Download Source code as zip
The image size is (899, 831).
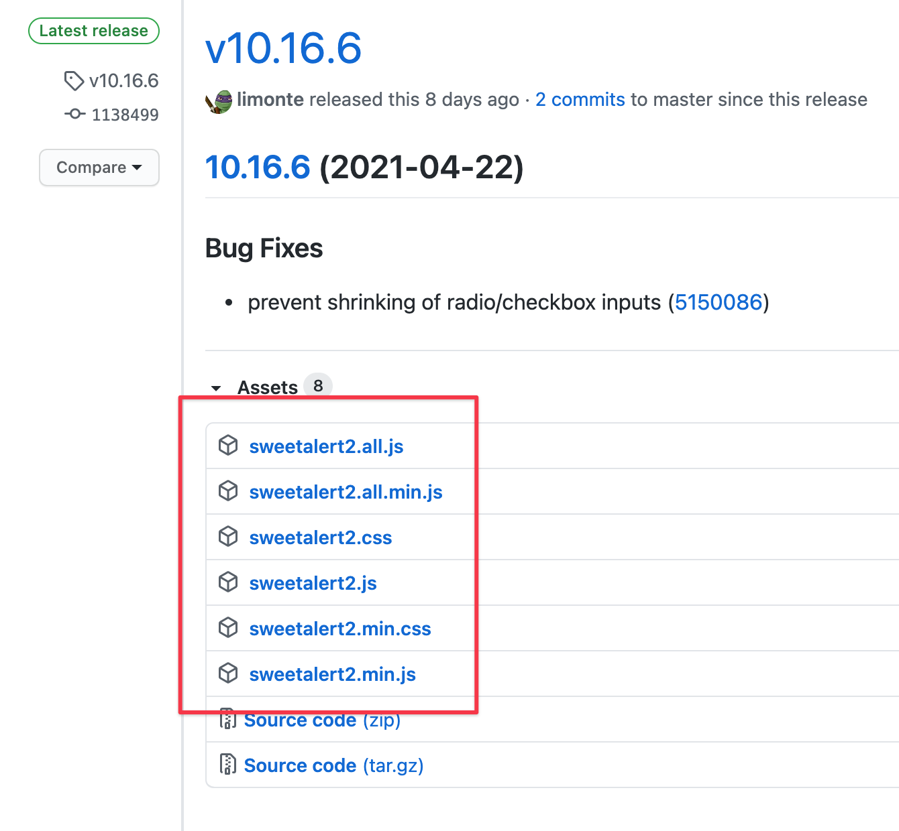(300, 719)
